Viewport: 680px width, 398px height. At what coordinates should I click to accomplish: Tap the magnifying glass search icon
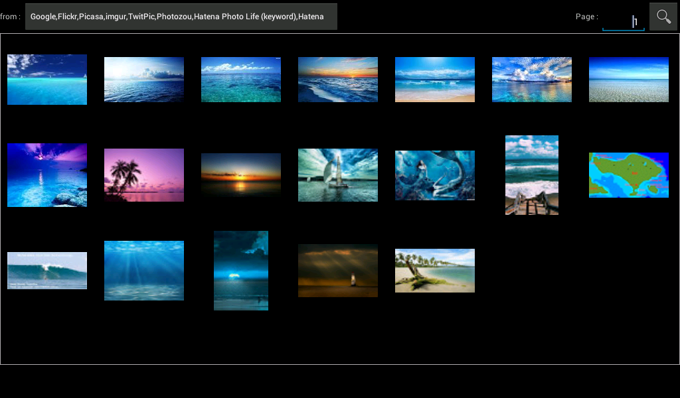pos(663,17)
